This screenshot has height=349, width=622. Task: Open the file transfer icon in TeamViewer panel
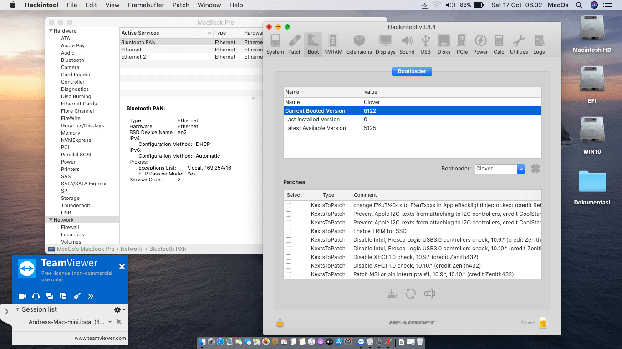[x=63, y=296]
